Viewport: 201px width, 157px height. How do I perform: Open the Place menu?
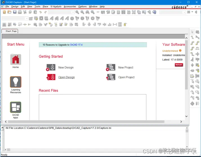point(45,6)
